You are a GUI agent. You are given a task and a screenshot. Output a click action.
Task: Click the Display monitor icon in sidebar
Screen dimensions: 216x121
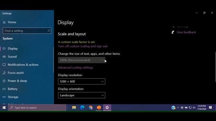4,48
